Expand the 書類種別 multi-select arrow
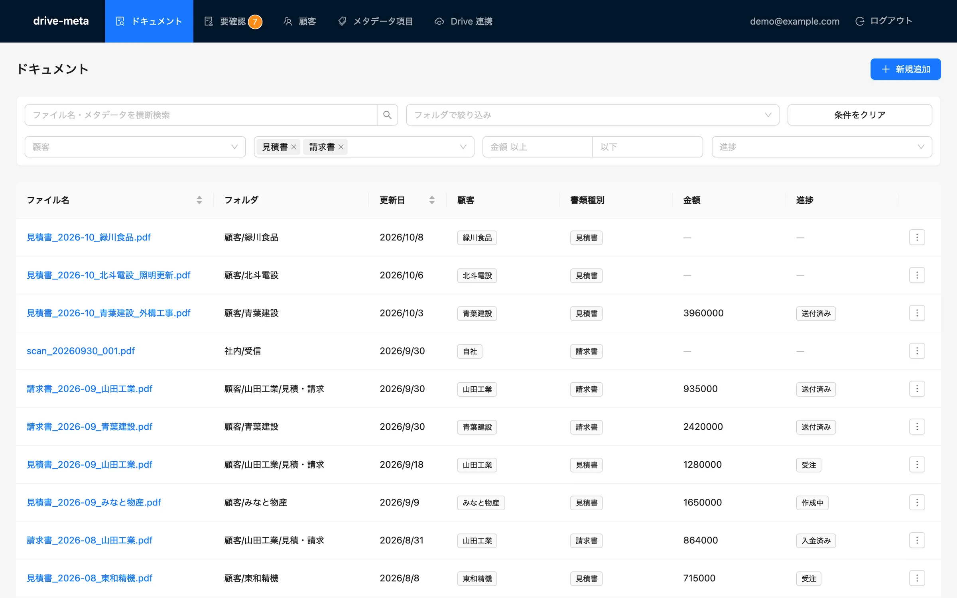This screenshot has width=957, height=598. (463, 147)
